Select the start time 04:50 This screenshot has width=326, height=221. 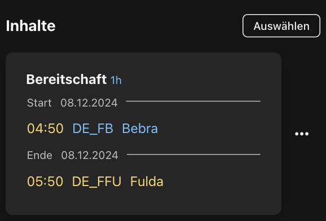[x=45, y=129]
